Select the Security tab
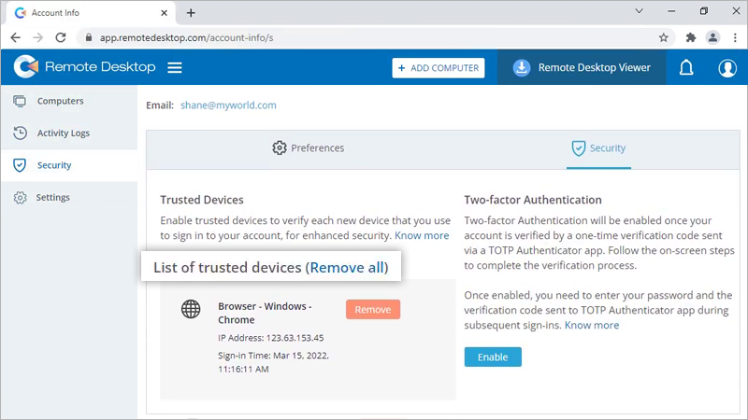Viewport: 748px width, 420px height. (x=598, y=147)
